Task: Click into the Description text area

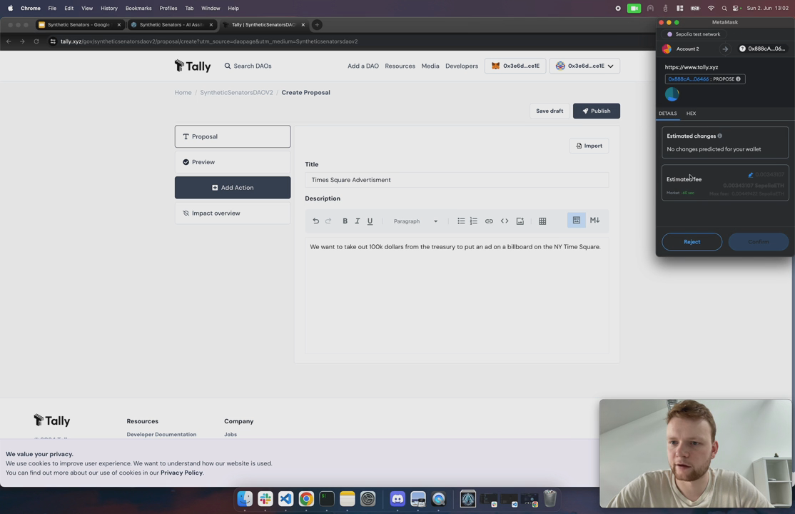Action: (x=456, y=295)
